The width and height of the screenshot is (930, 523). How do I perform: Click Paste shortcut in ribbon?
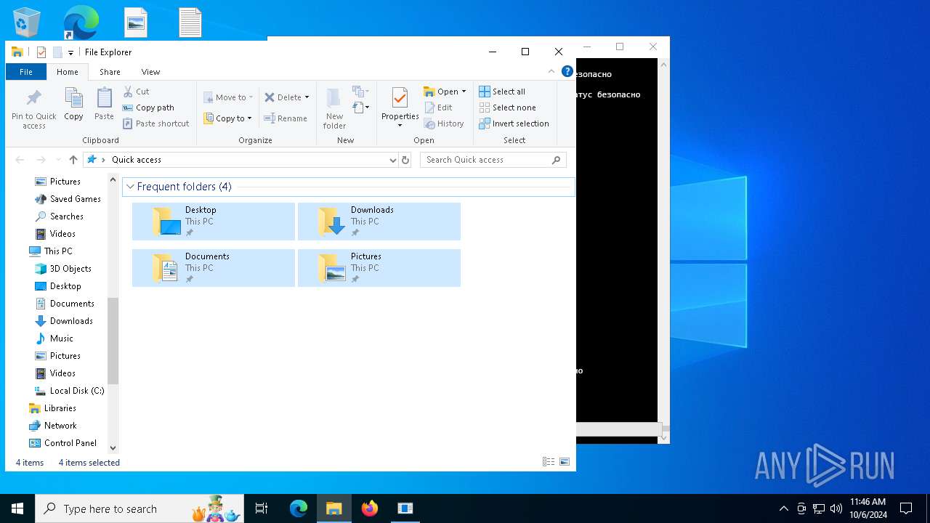tap(155, 123)
